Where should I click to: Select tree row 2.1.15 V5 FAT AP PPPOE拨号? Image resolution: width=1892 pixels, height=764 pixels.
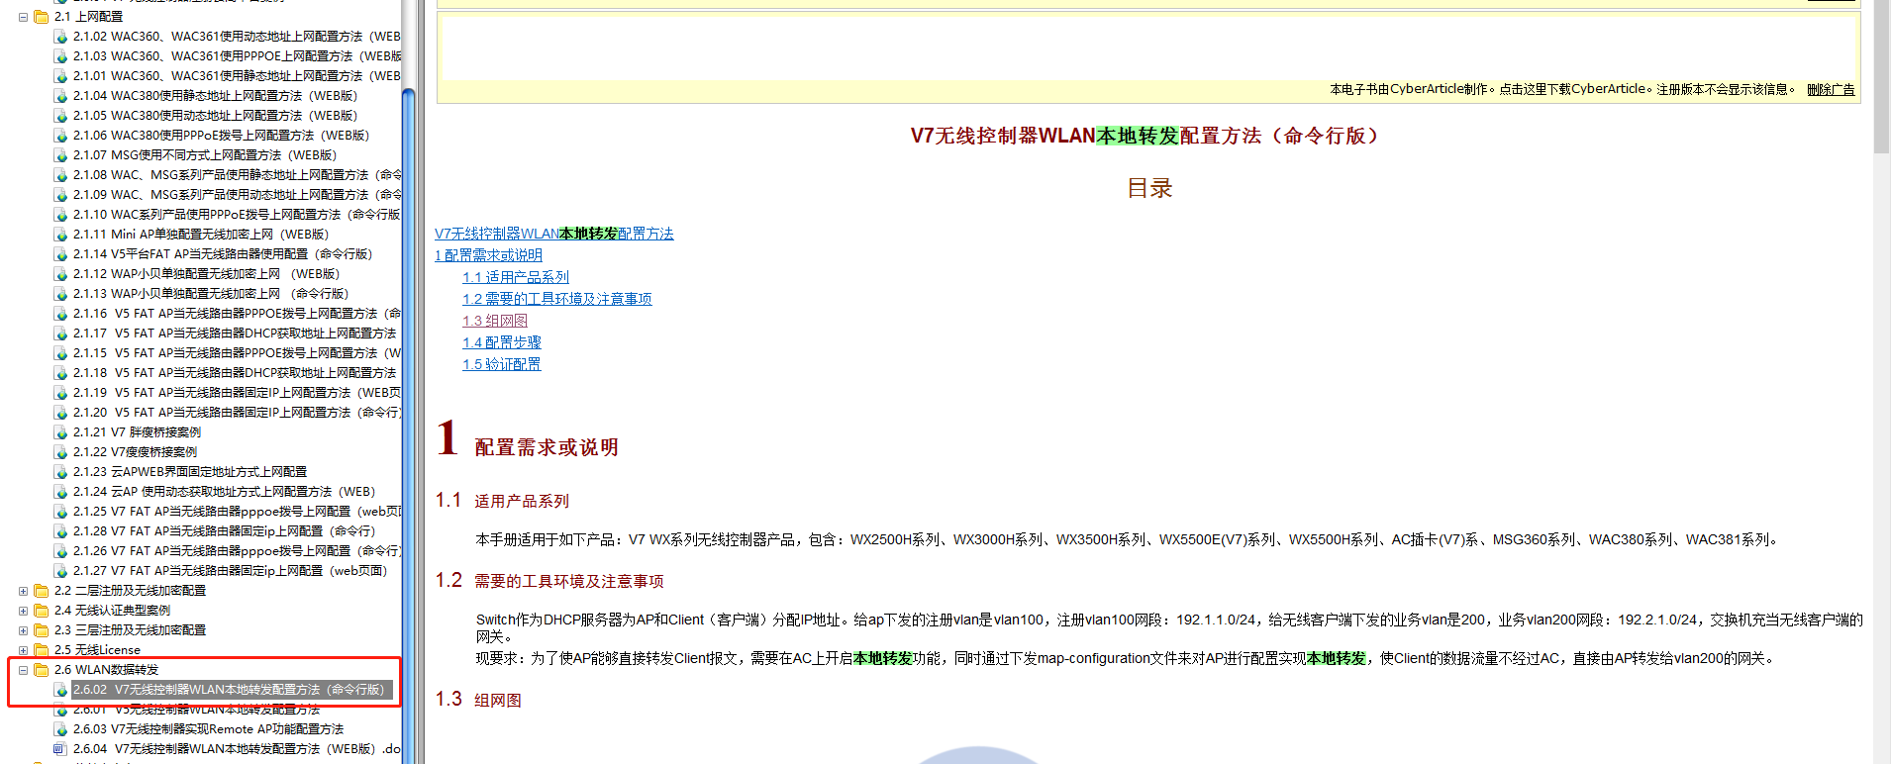(x=237, y=353)
